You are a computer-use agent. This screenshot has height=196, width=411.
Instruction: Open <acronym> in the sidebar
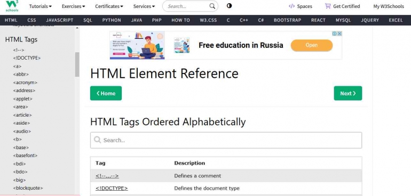click(x=25, y=83)
